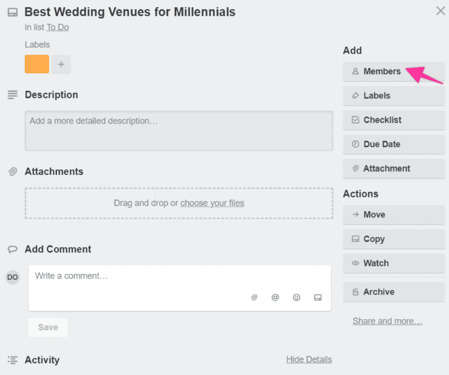Click the attach file paperclip icon in comment box
Screen dimensions: 449x375
[x=254, y=297]
